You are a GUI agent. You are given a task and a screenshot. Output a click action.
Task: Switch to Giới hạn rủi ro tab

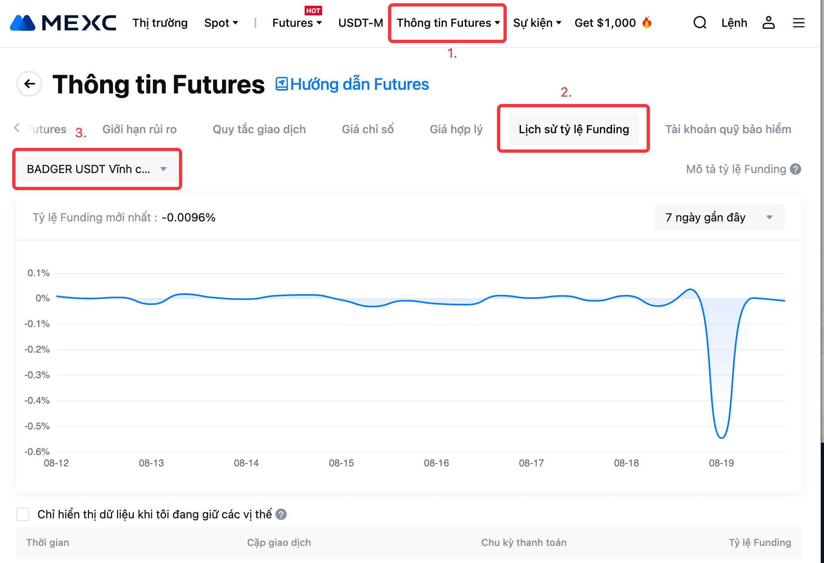point(140,129)
